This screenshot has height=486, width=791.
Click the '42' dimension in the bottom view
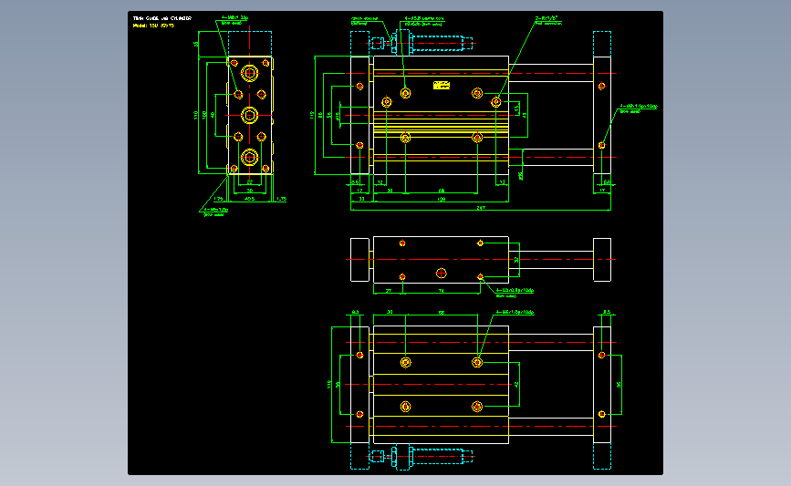point(516,384)
